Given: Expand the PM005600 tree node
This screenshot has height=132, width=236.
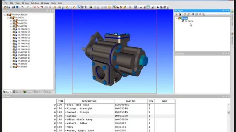Looking at the screenshot, I should pyautogui.click(x=11, y=67).
